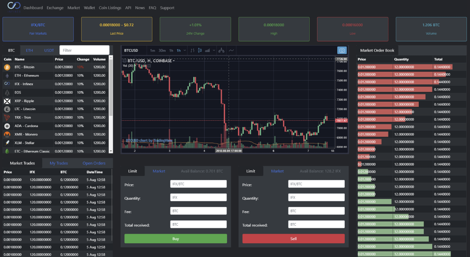Click the Litecoin icon in coin list

[x=7, y=109]
